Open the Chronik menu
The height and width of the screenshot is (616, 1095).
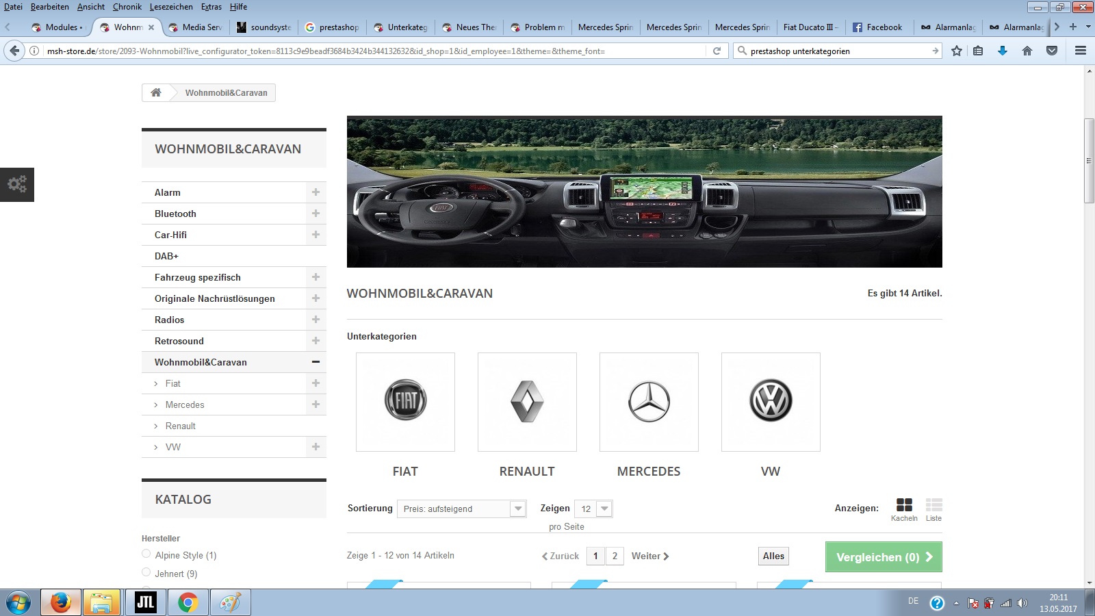127,7
